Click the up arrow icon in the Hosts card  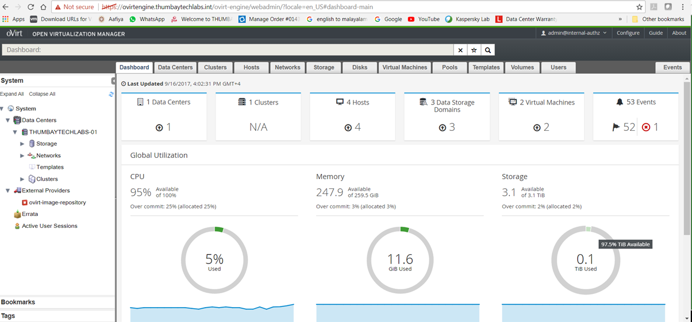pos(348,128)
